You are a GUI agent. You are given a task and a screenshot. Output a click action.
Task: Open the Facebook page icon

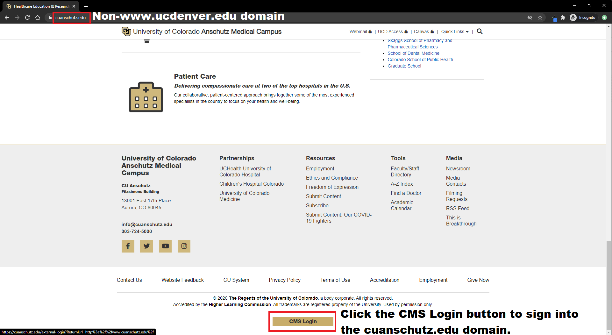tap(128, 246)
